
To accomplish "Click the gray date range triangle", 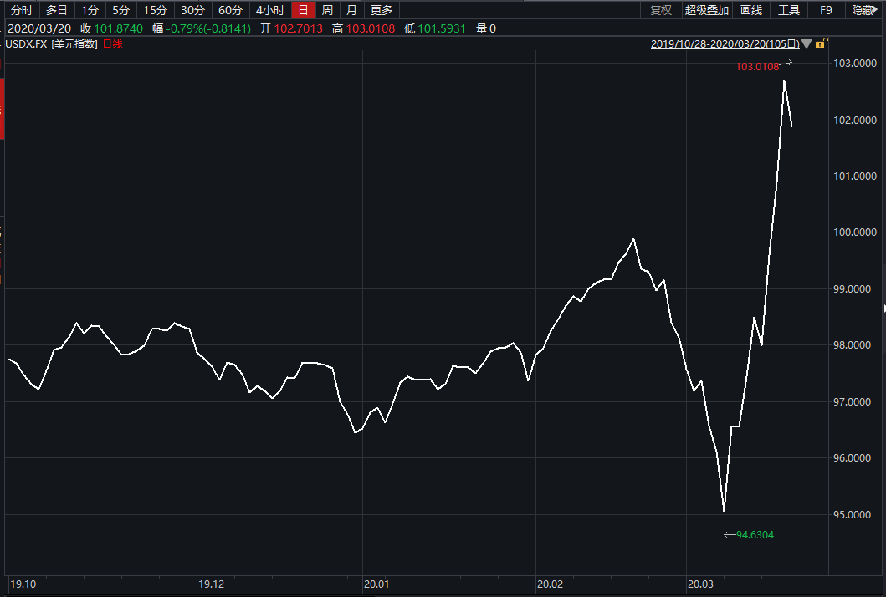I will 807,44.
